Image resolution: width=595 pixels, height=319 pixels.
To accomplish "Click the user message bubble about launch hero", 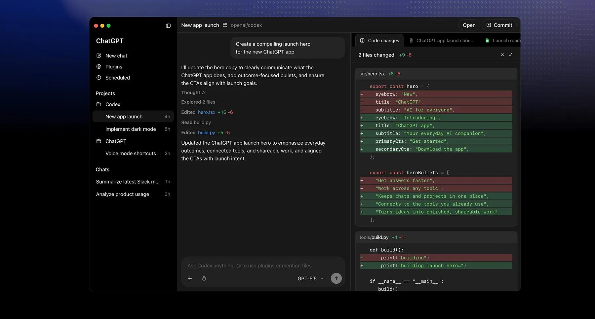I will coord(288,48).
